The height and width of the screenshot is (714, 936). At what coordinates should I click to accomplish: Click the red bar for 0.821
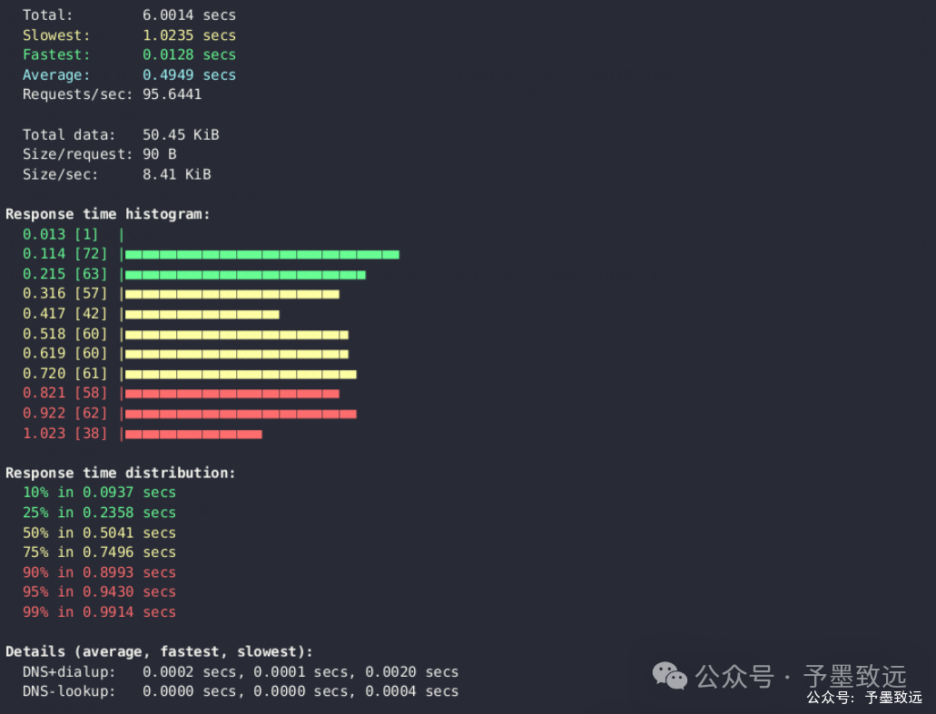click(x=232, y=394)
